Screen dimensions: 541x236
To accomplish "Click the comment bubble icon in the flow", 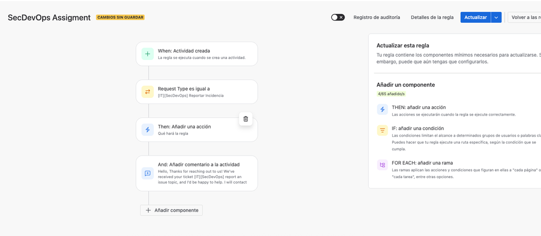I will [147, 173].
